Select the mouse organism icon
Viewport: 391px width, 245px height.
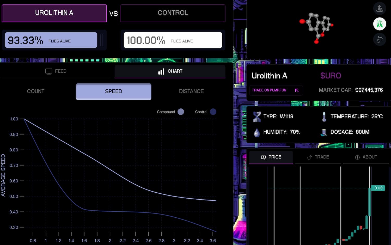(x=380, y=8)
